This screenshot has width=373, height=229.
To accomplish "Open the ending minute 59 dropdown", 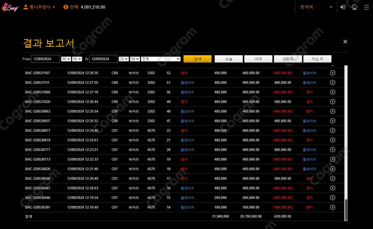I will click(x=134, y=58).
